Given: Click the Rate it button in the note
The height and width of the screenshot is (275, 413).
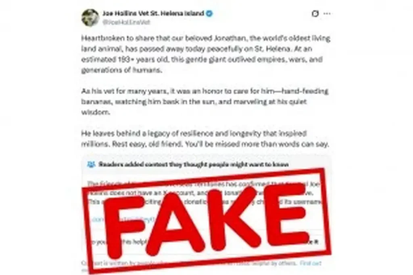Looking at the screenshot, I should click(313, 242).
